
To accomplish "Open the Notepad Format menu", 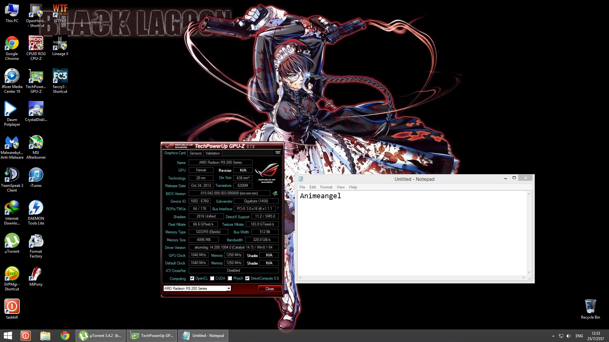I will 326,187.
